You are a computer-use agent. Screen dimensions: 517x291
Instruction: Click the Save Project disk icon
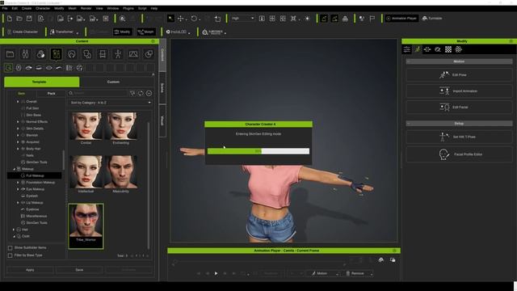coord(29,19)
